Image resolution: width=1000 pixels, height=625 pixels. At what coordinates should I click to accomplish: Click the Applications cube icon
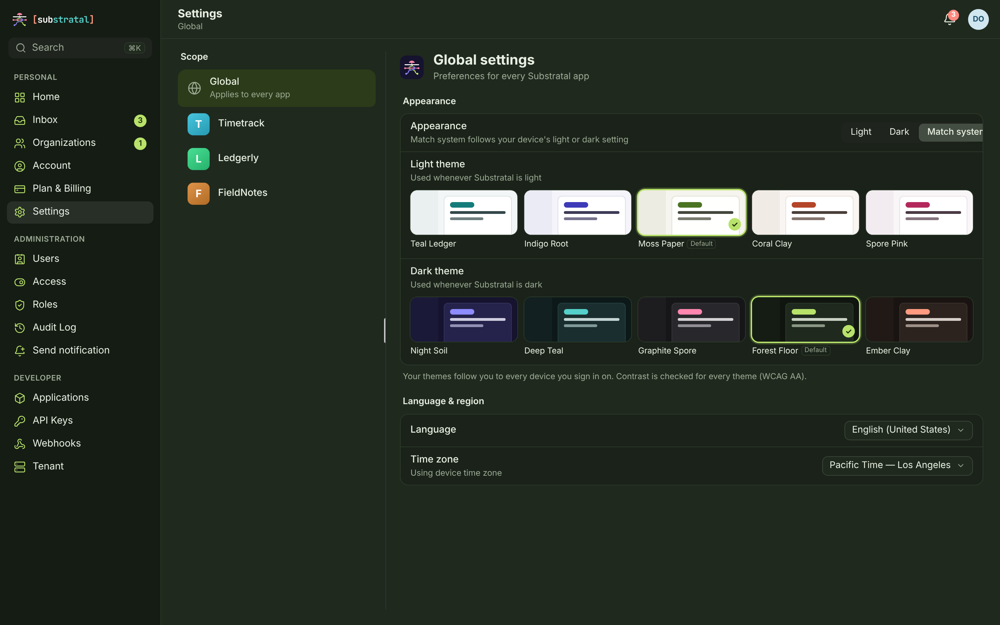tap(20, 398)
